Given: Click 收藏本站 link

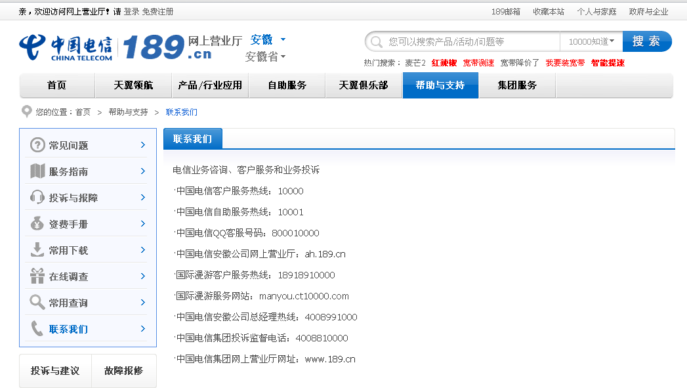Looking at the screenshot, I should (x=549, y=12).
